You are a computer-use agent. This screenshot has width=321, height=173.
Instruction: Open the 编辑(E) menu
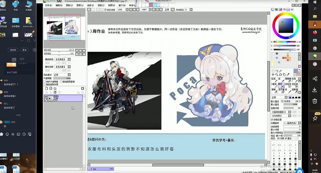click(59, 5)
